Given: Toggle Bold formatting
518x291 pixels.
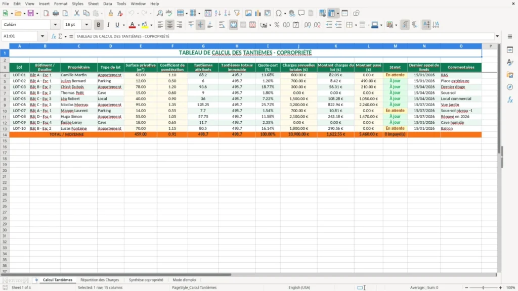Looking at the screenshot, I should [x=99, y=25].
